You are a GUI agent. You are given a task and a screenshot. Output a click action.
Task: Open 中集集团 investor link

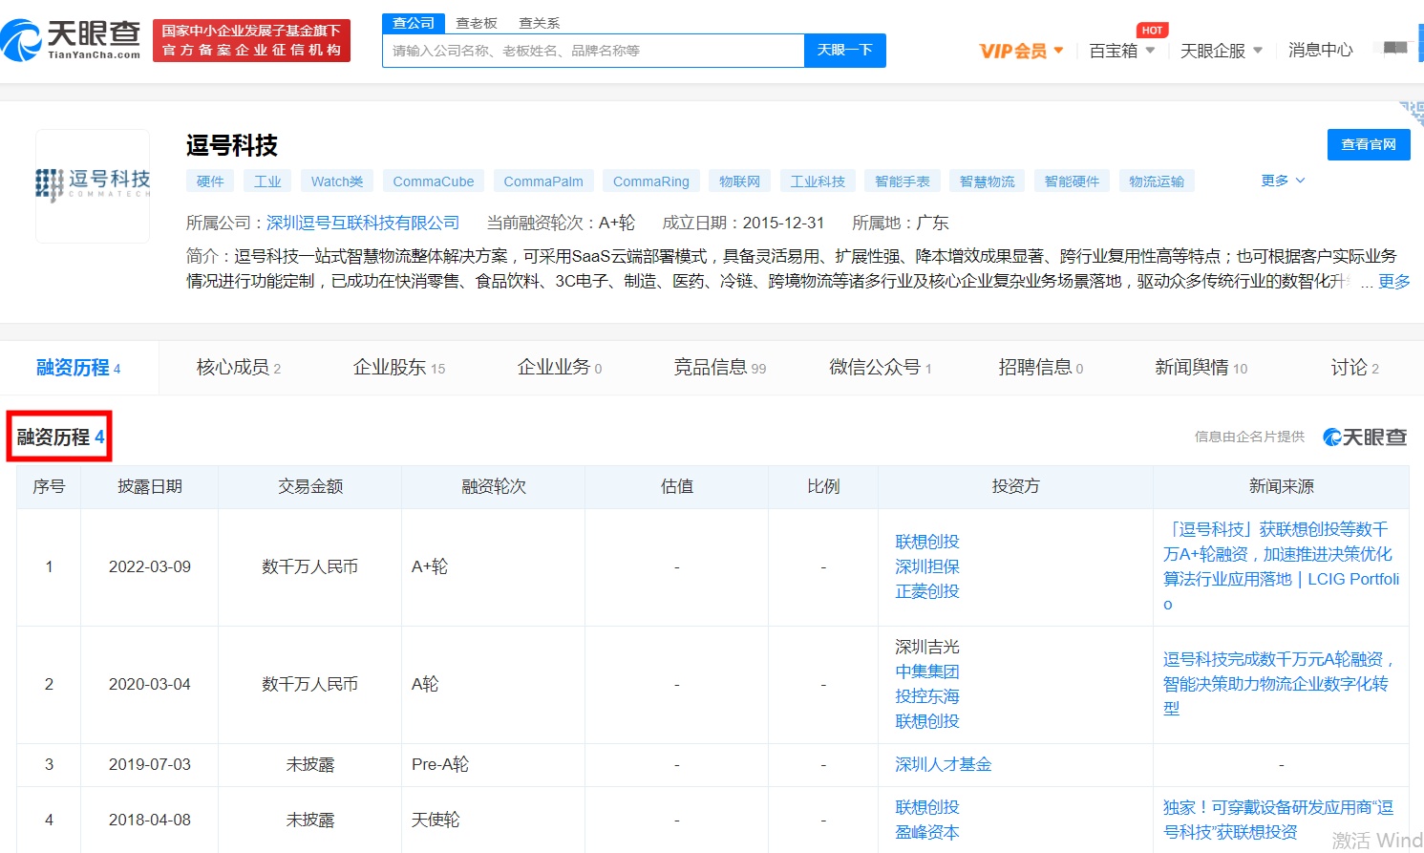click(927, 672)
